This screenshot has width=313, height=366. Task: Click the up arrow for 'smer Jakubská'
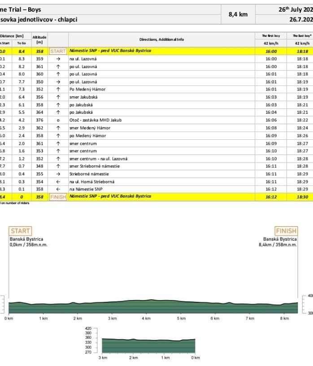point(58,97)
